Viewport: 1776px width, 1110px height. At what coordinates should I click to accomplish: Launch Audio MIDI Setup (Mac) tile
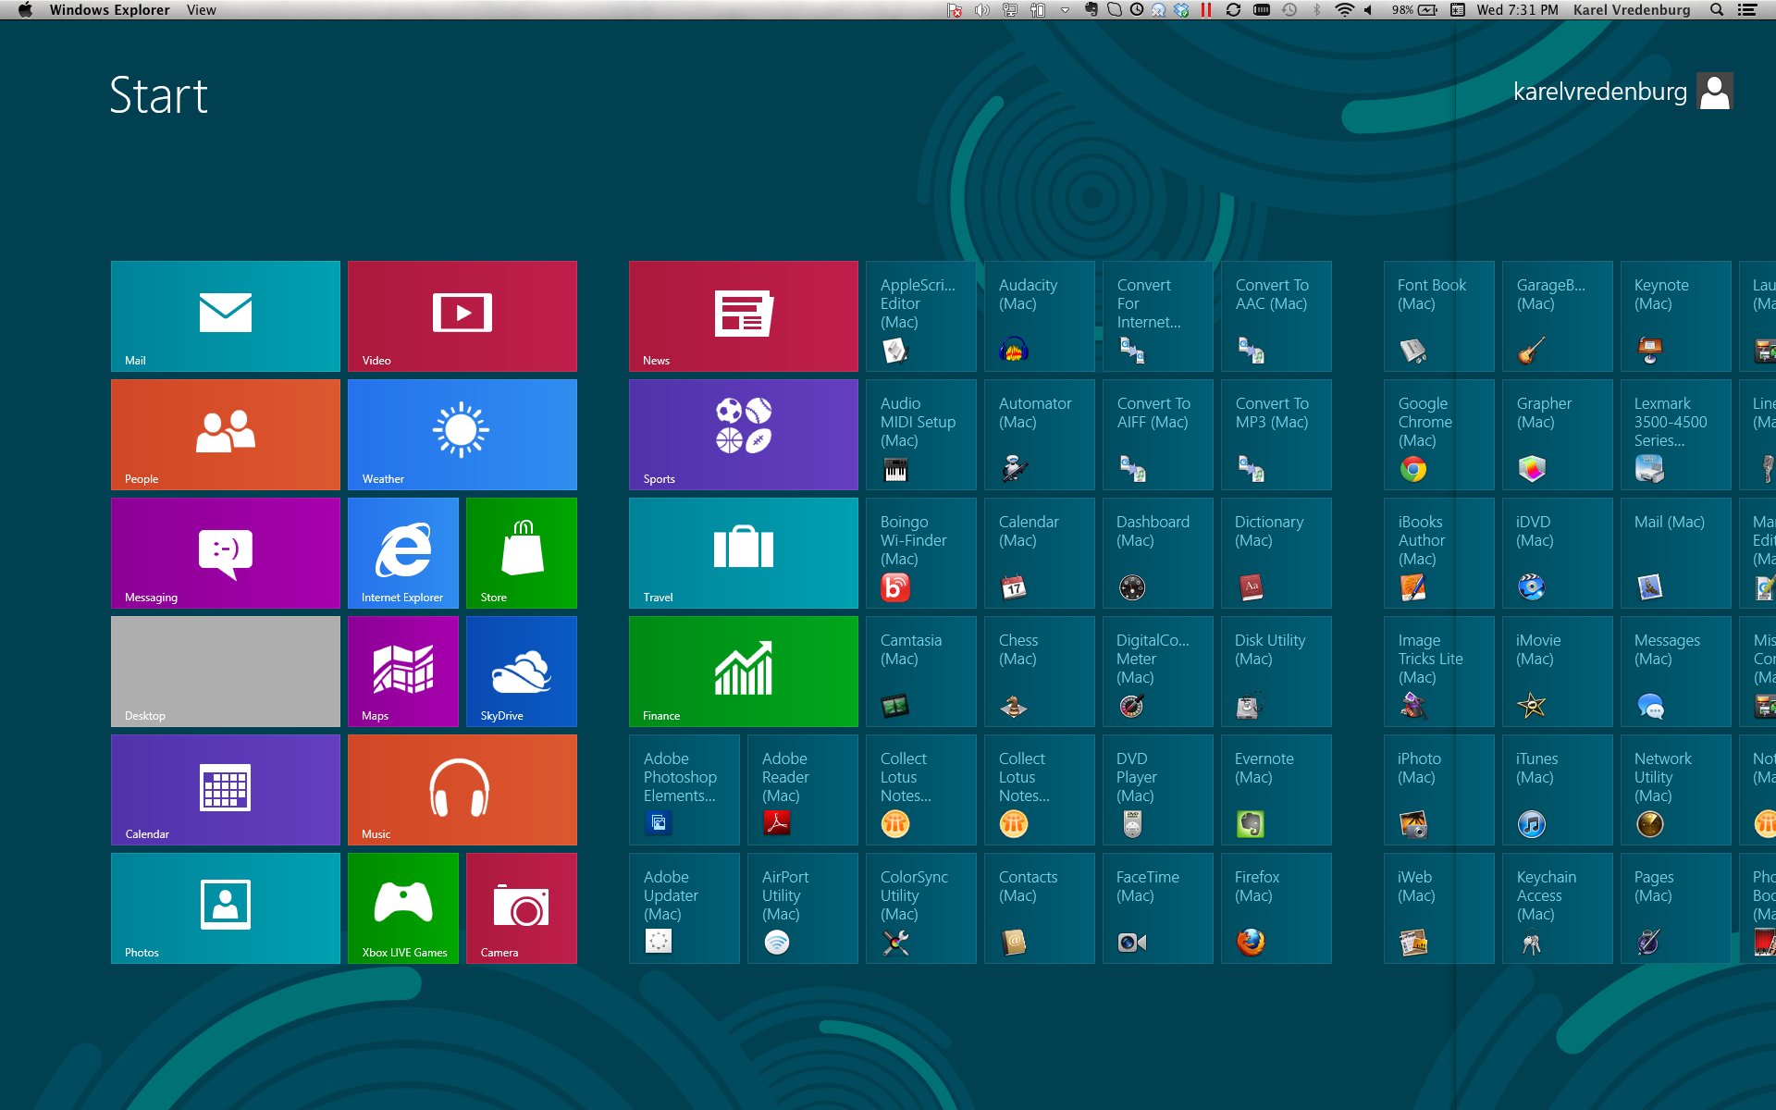pyautogui.click(x=921, y=435)
